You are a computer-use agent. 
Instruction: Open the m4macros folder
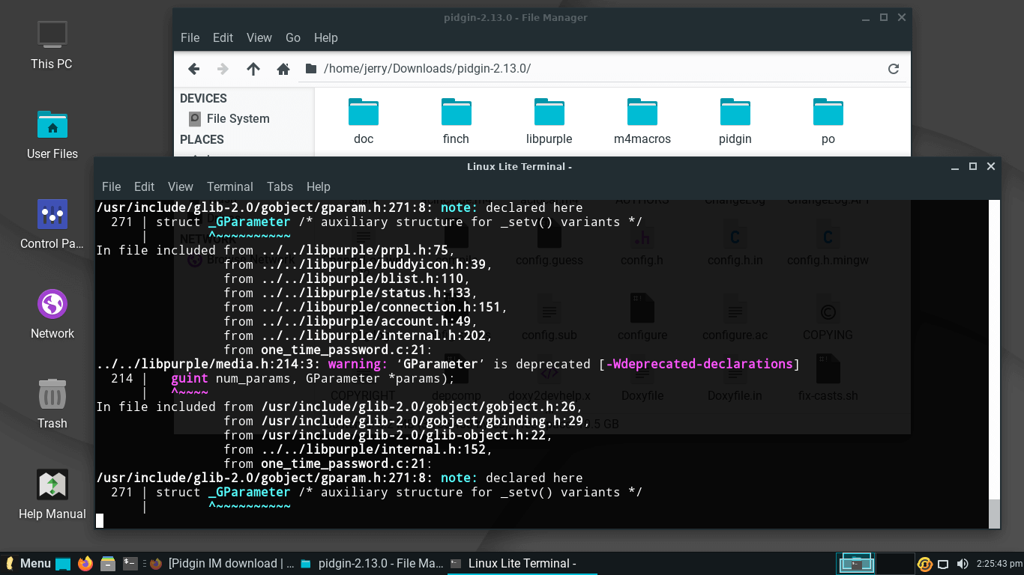point(642,121)
